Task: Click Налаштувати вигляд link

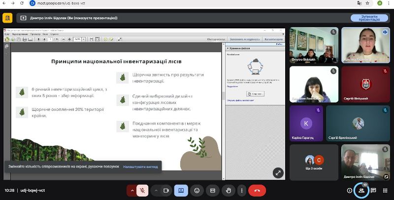Action: [x=140, y=167]
